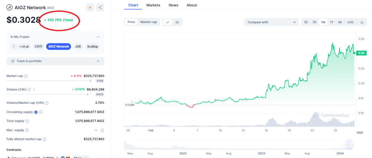Toggle the chart to Market cap view
Screen dimensions: 372x158
click(x=148, y=22)
